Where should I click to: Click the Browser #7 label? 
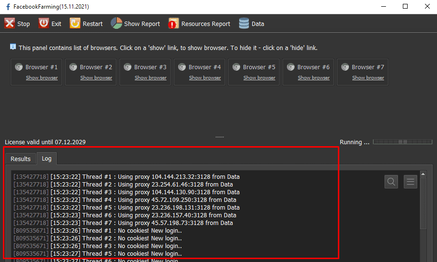pos(368,67)
